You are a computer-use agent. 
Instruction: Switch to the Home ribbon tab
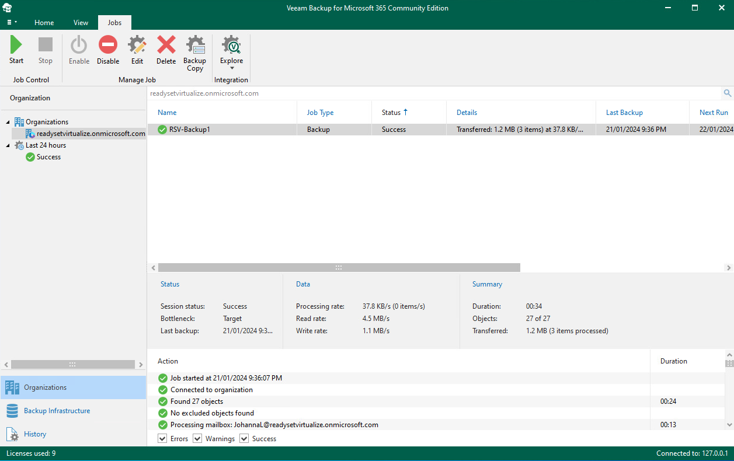pyautogui.click(x=44, y=23)
